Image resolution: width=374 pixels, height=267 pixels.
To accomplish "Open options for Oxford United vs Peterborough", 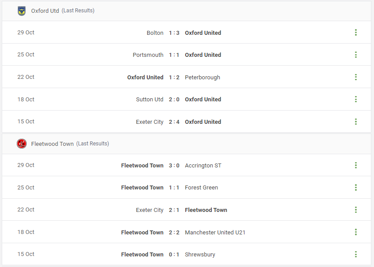I will click(355, 77).
